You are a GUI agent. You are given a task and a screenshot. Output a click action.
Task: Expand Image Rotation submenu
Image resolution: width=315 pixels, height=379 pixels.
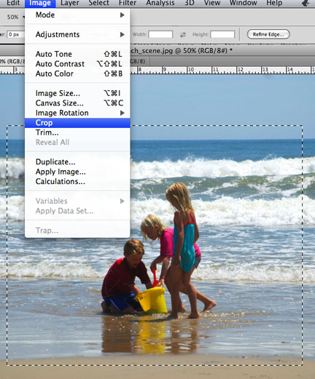[77, 113]
